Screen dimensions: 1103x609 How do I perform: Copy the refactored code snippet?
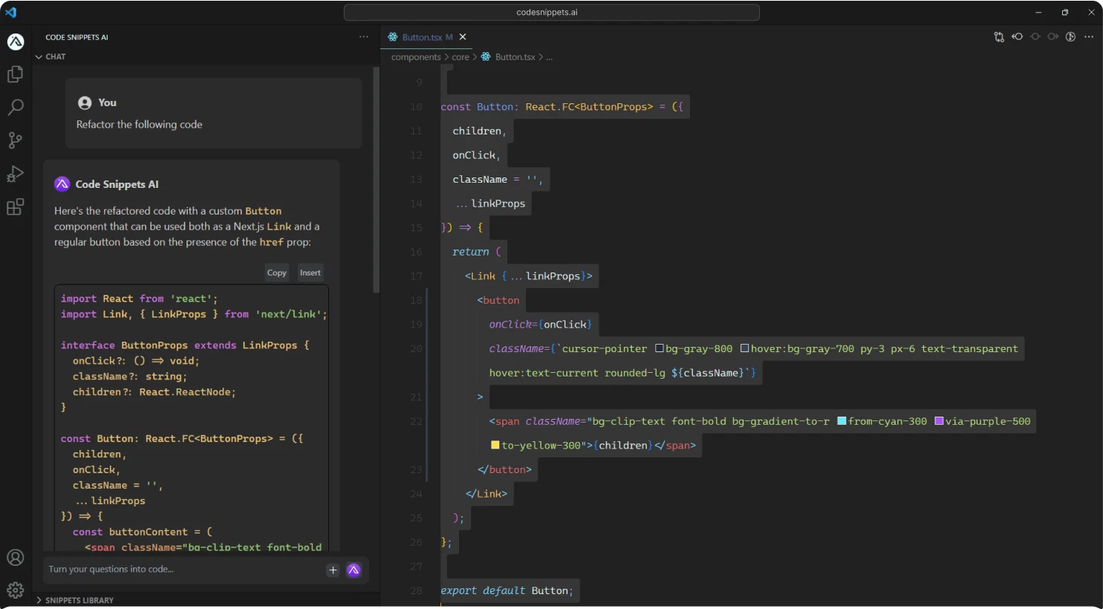point(276,272)
